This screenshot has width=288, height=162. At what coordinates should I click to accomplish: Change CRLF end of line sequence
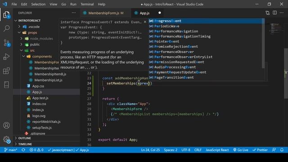coord(198,150)
